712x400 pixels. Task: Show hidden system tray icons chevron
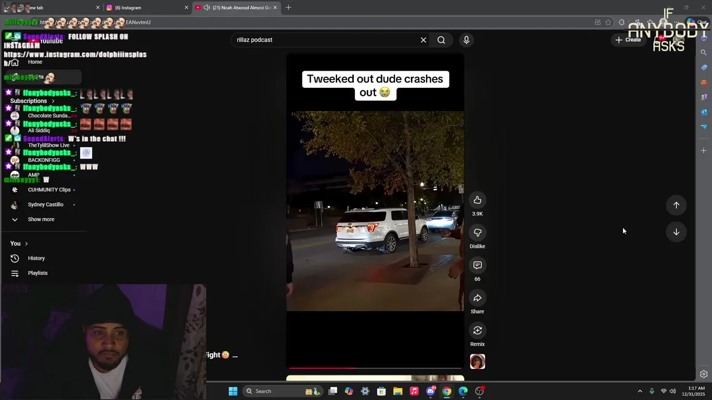(640, 391)
